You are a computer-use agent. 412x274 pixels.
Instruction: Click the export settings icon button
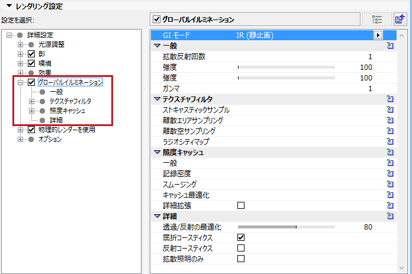click(x=400, y=20)
